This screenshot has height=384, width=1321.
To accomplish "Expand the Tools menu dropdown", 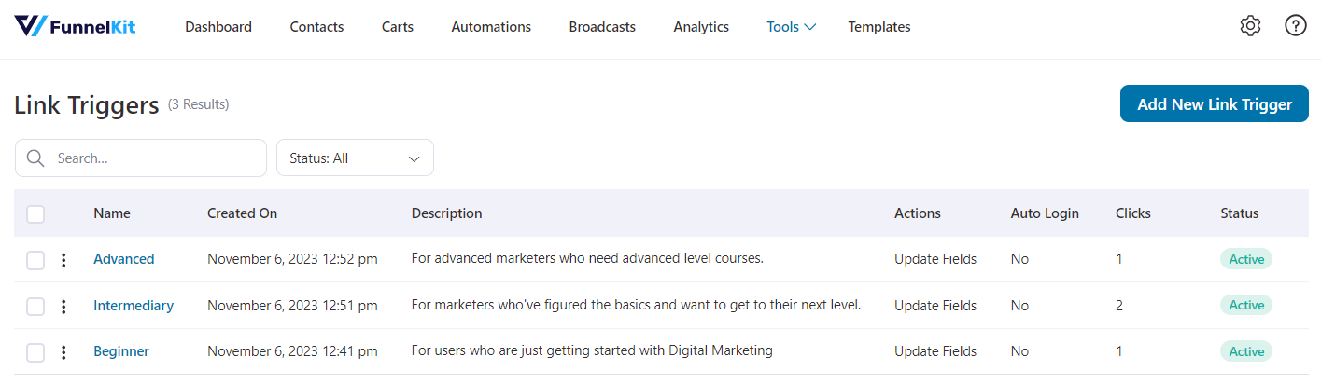I will point(791,27).
